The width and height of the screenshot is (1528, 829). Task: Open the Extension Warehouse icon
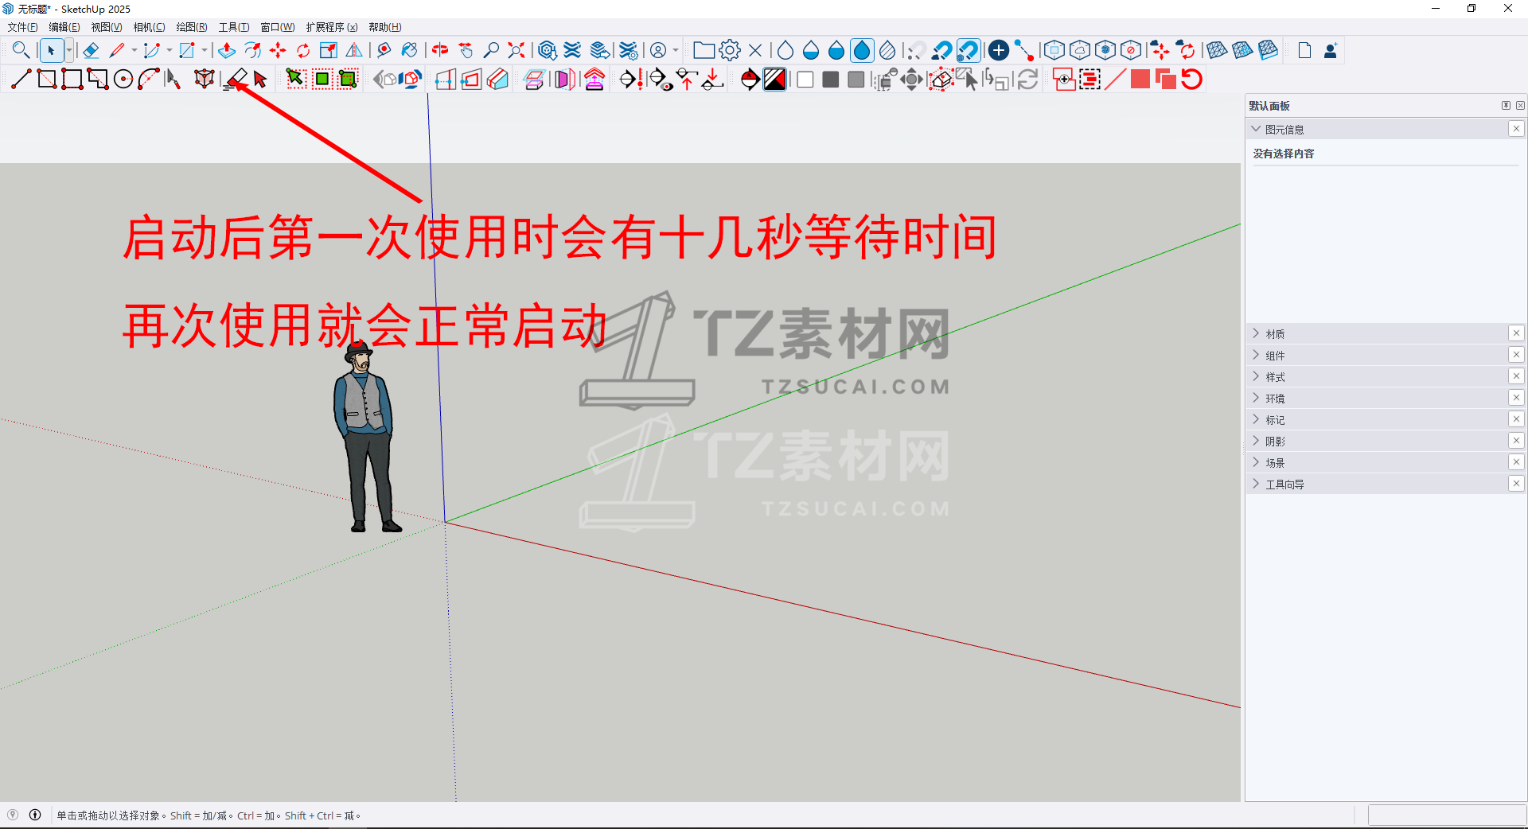click(x=572, y=51)
